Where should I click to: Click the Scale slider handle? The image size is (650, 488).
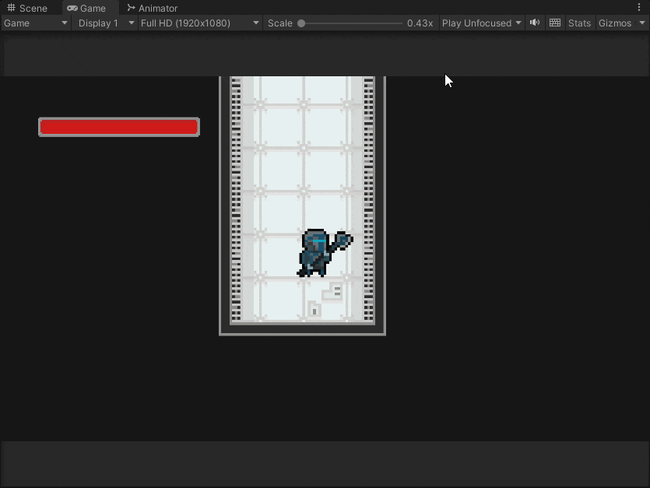301,23
